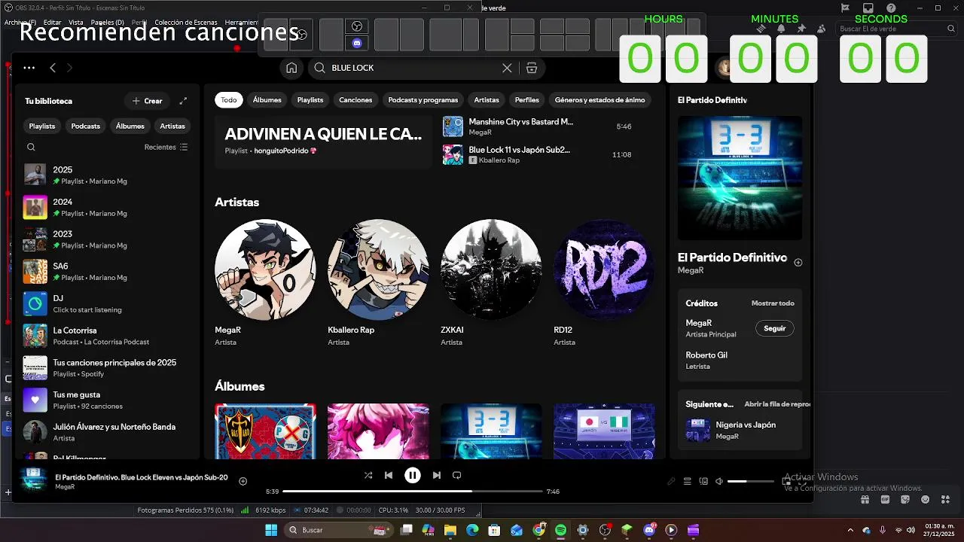Open the Spotify three-dot main menu

click(x=29, y=68)
